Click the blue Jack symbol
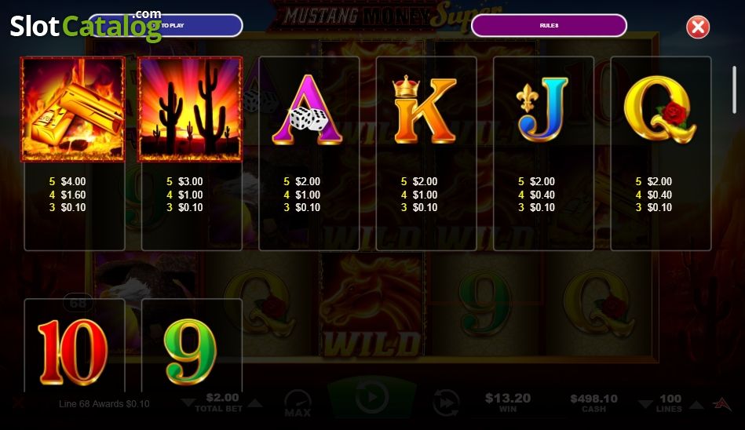 pyautogui.click(x=542, y=109)
